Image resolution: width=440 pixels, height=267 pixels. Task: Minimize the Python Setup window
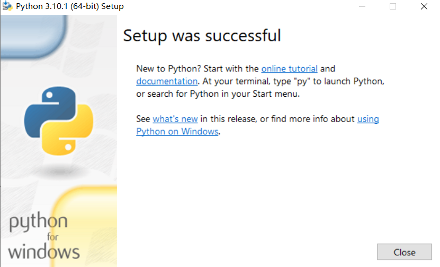[362, 7]
